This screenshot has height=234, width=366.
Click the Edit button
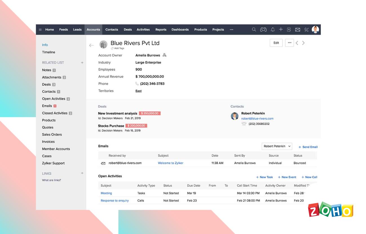point(276,43)
